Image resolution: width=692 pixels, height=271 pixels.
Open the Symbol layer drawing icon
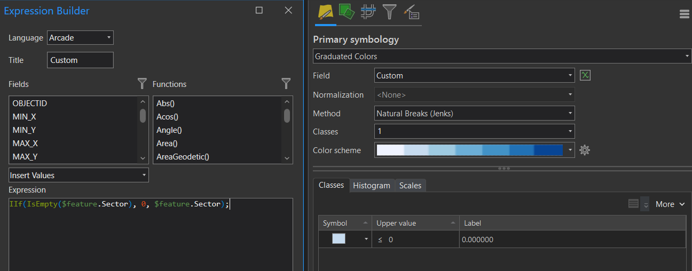tap(368, 12)
